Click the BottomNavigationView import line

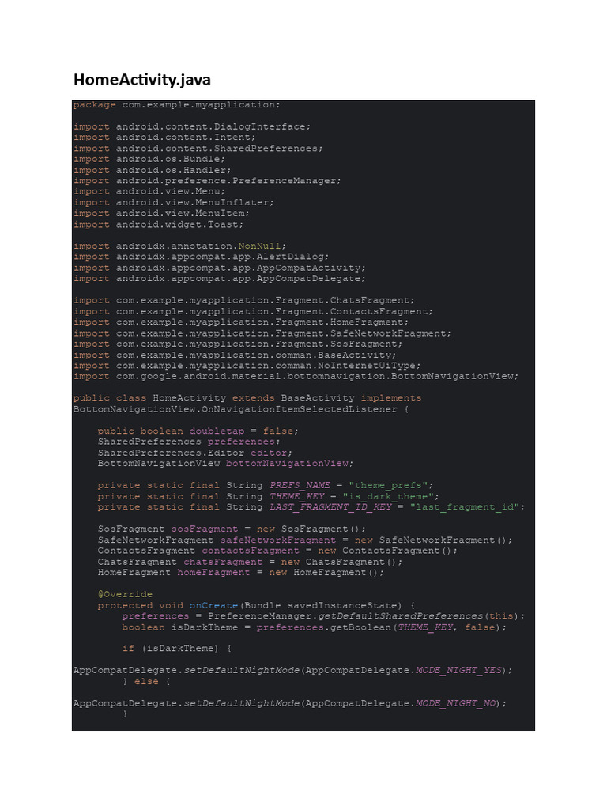296,377
